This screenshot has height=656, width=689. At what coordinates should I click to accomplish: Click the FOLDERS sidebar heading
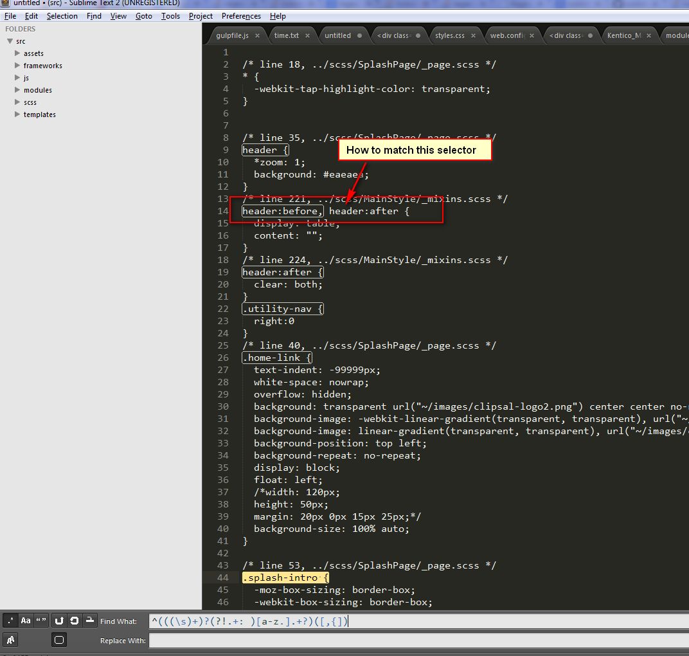(20, 29)
